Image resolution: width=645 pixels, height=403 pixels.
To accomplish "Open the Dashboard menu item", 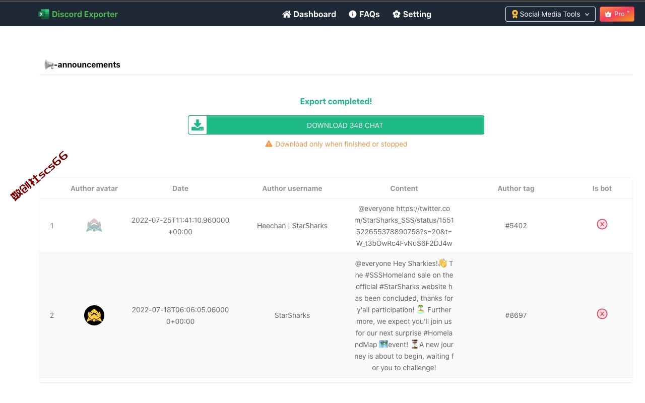I will tap(309, 14).
